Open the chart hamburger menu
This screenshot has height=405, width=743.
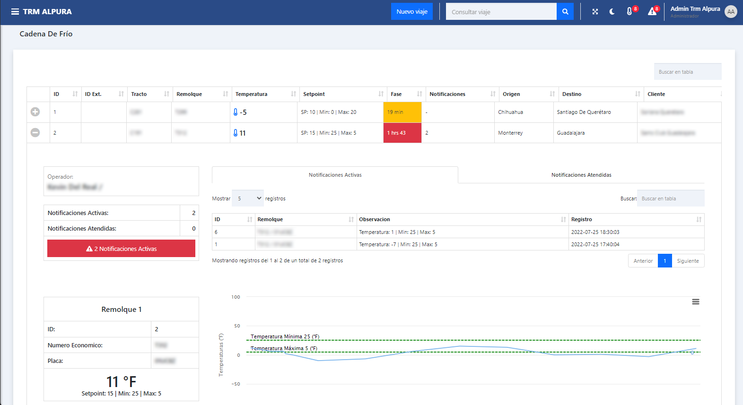click(695, 302)
